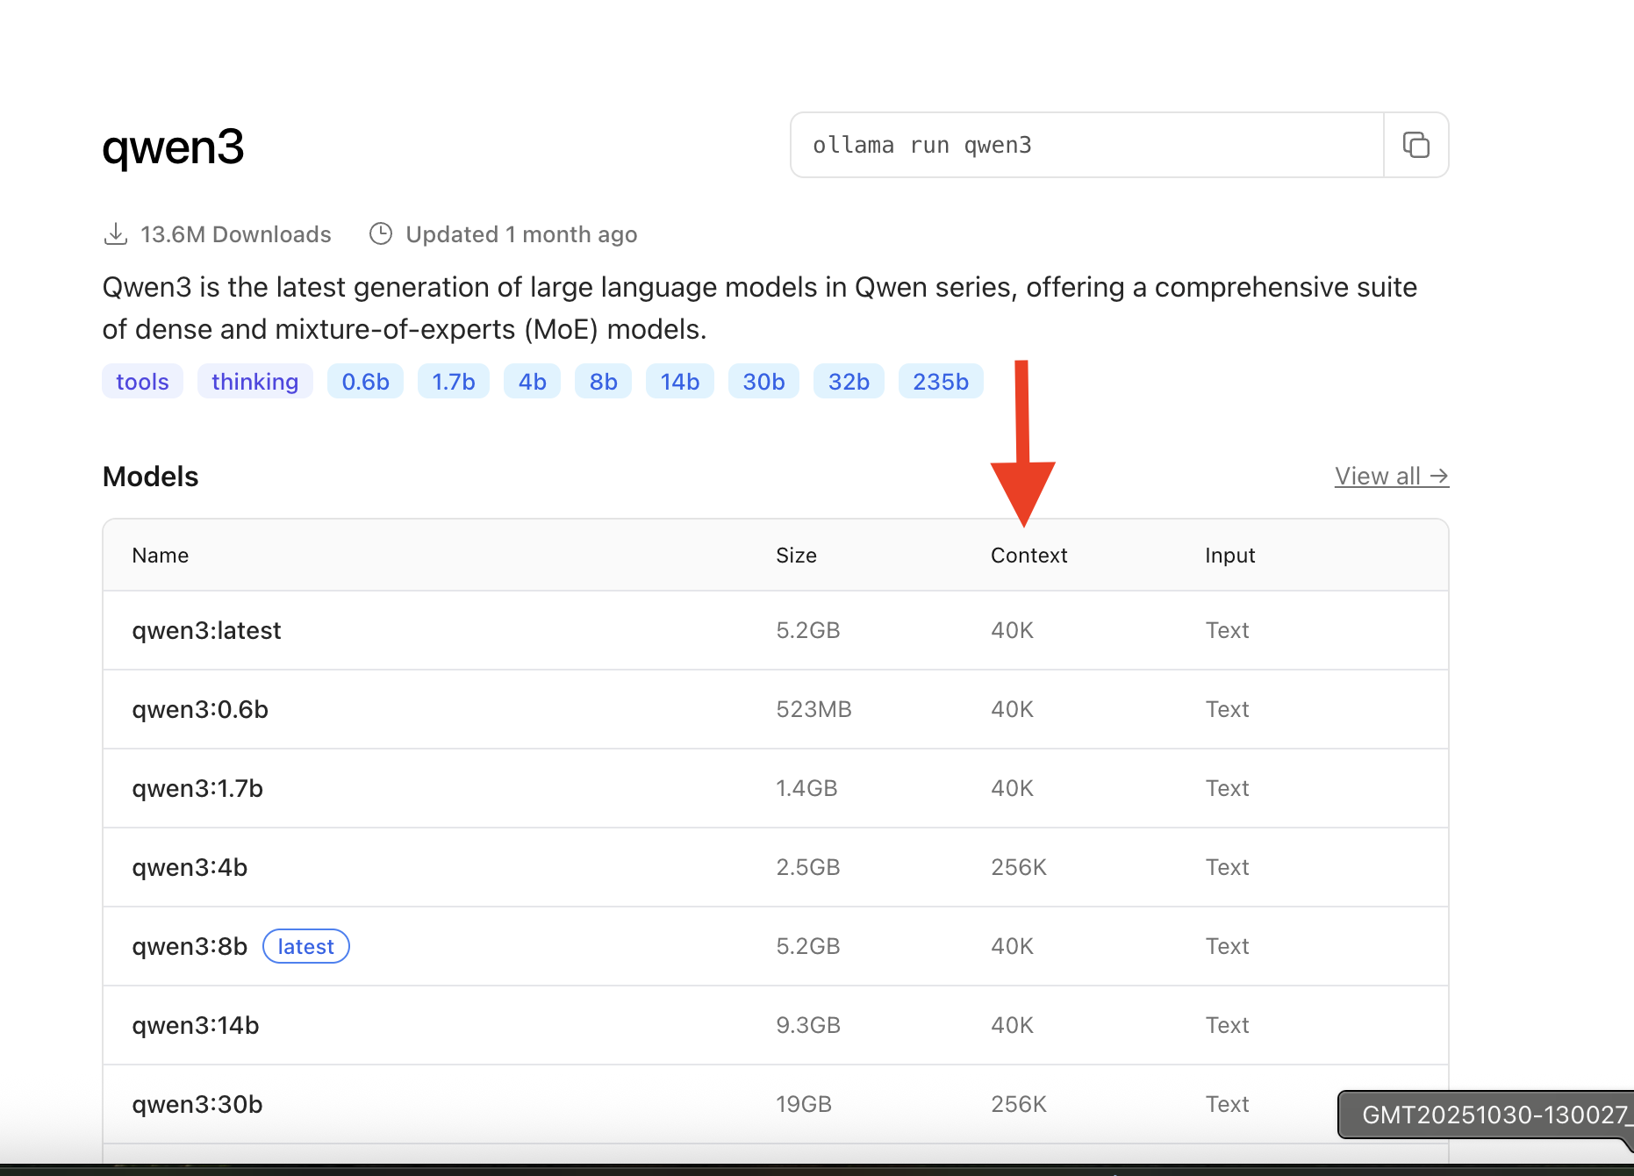Choose the 32b size tag

click(x=849, y=382)
